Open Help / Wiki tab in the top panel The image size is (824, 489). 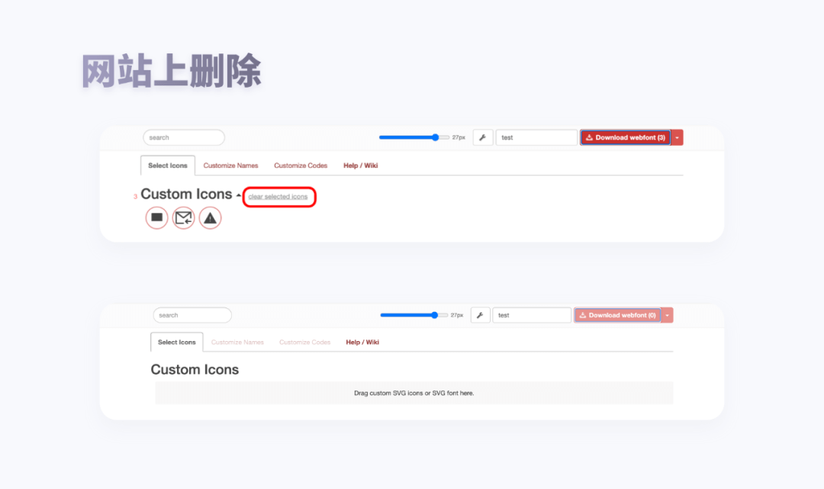[360, 166]
